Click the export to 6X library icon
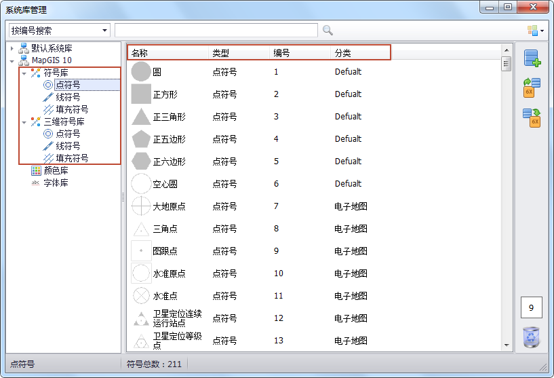 (532, 117)
